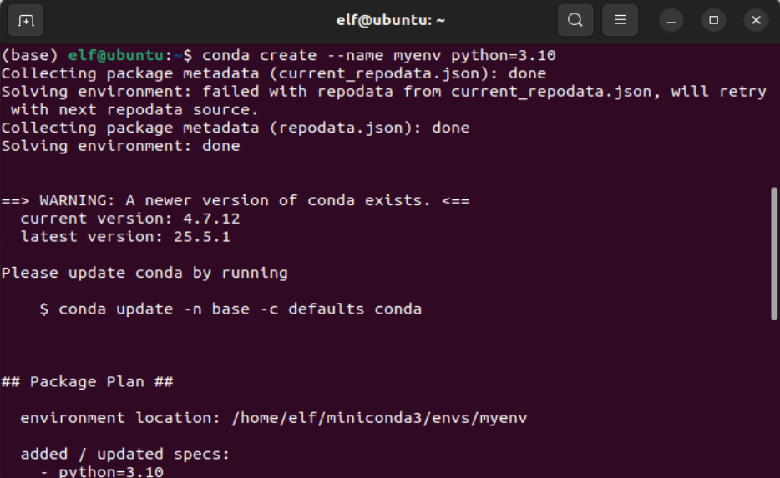Click the search icon in header bar
Viewport: 780px width, 478px height.
pyautogui.click(x=575, y=20)
